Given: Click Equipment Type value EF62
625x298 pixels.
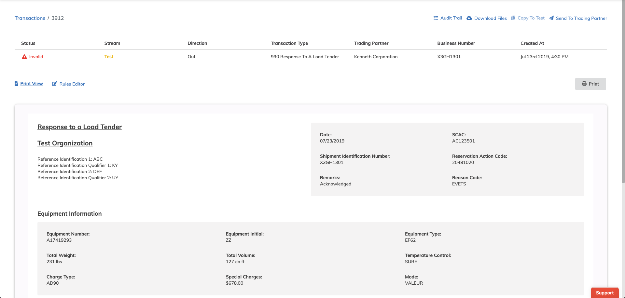Looking at the screenshot, I should tap(410, 240).
